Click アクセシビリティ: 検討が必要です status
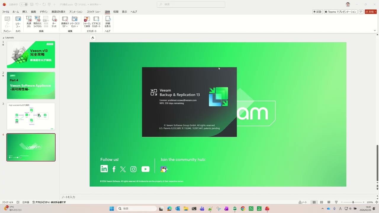 point(49,202)
